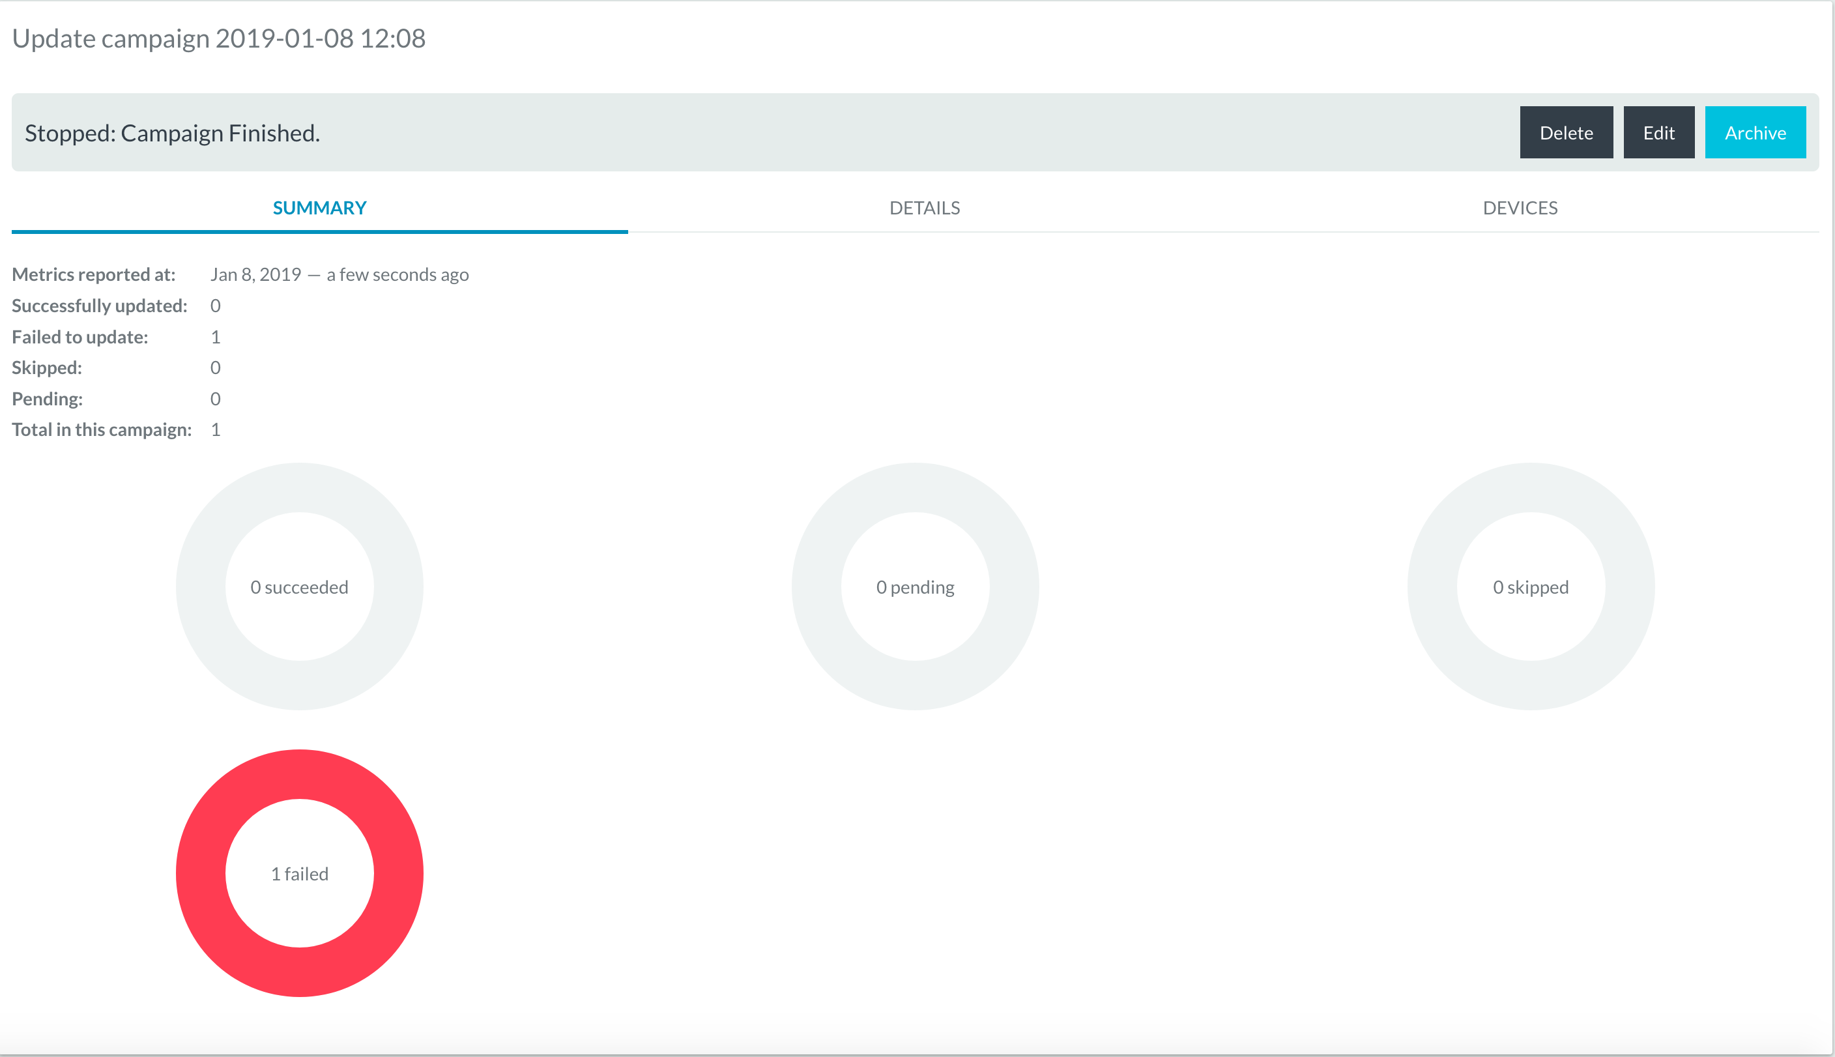This screenshot has width=1835, height=1057.
Task: Switch to the DETAILS tab
Action: [924, 209]
